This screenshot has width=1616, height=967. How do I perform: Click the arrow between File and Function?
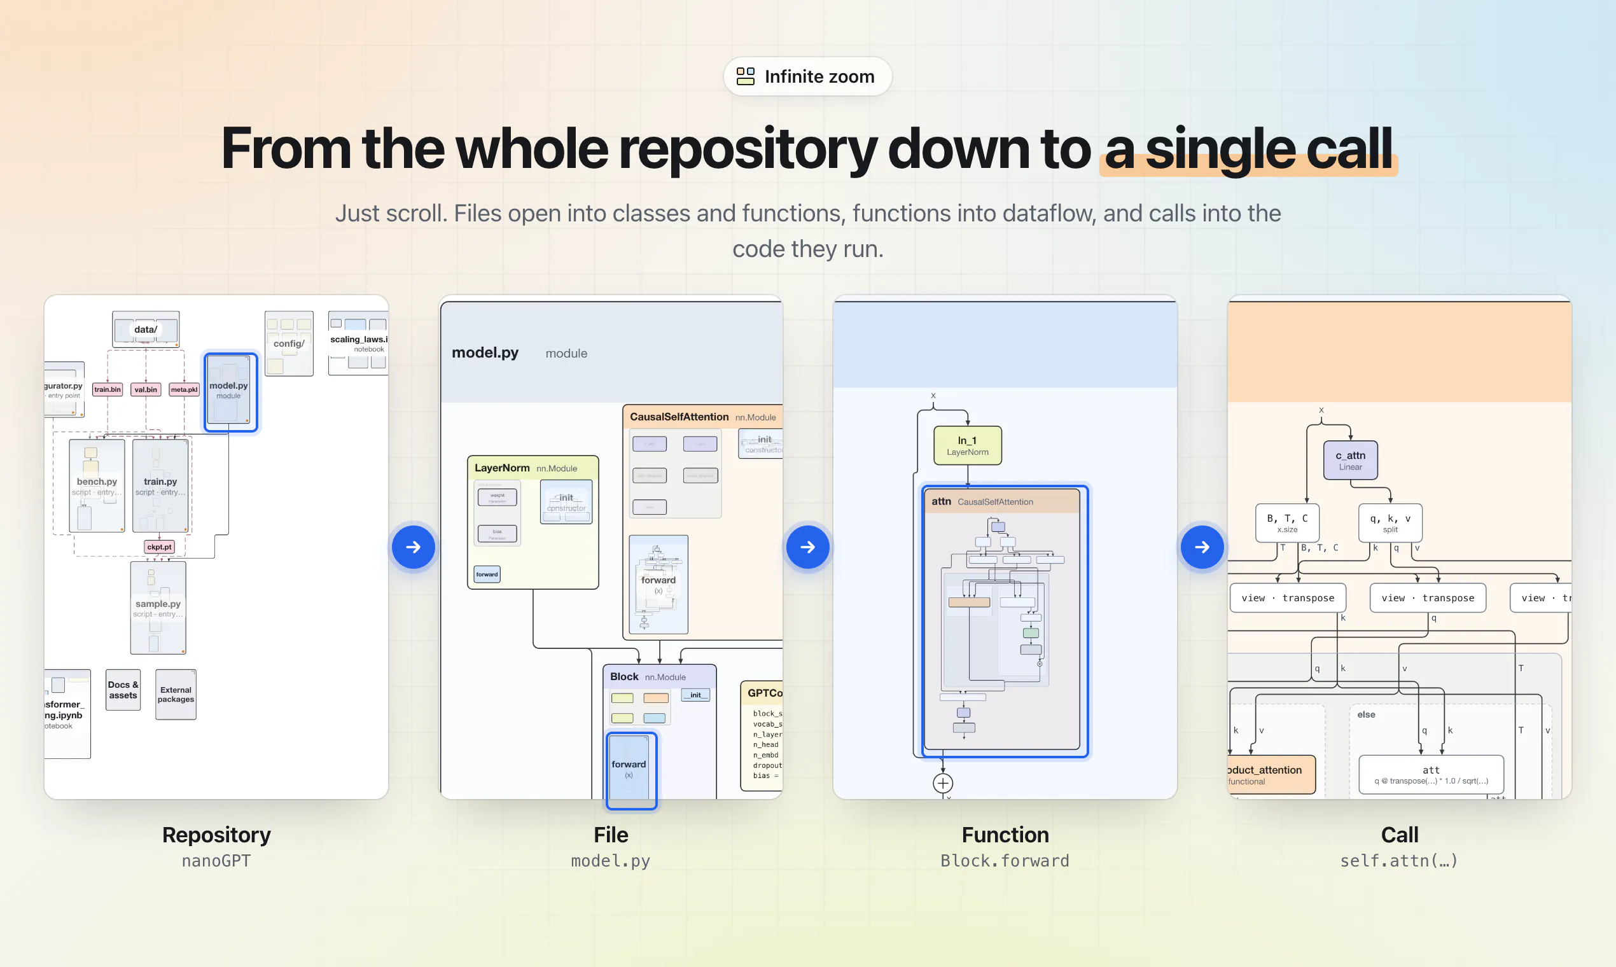click(807, 547)
